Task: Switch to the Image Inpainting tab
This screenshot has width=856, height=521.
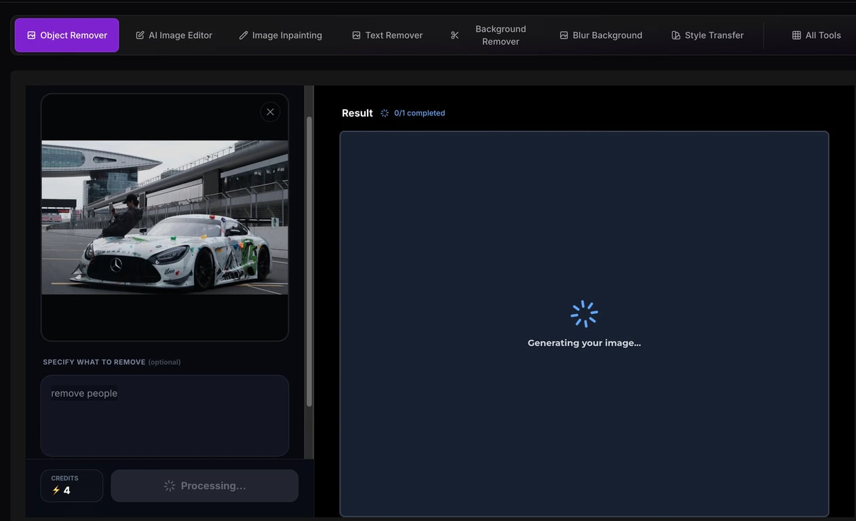Action: click(x=280, y=35)
